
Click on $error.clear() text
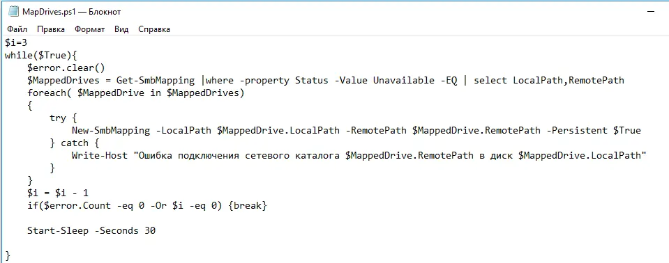(66, 67)
